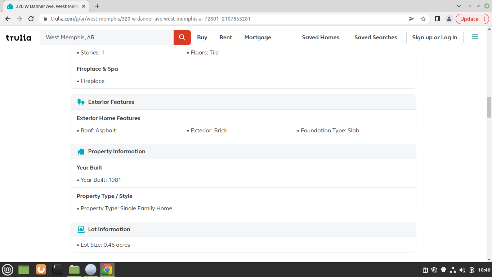Image resolution: width=492 pixels, height=277 pixels.
Task: Click the Lot Information icon
Action: point(81,229)
